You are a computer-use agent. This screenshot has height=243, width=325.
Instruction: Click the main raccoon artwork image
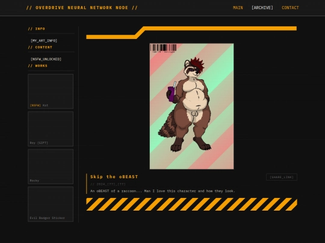click(x=192, y=106)
